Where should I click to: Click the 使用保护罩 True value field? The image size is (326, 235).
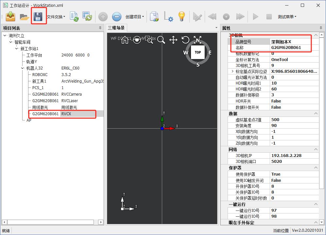(293, 174)
